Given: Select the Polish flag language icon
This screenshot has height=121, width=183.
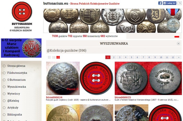Looking at the screenshot, I should (x=177, y=36).
